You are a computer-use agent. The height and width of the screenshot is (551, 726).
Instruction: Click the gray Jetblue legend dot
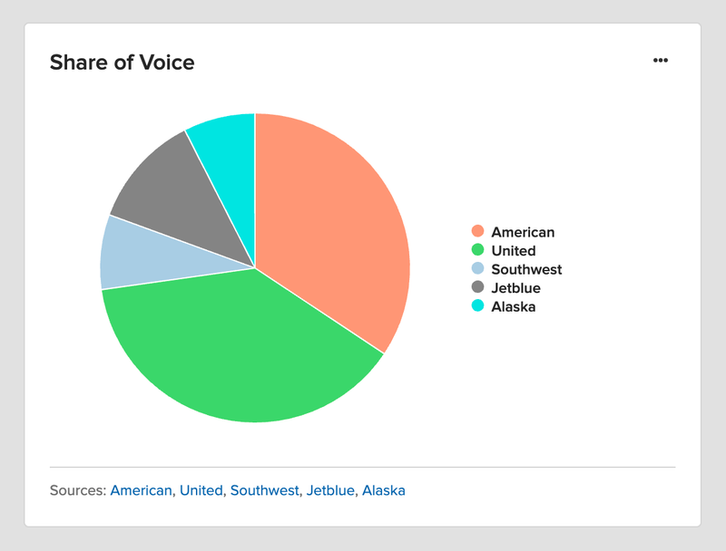point(476,287)
